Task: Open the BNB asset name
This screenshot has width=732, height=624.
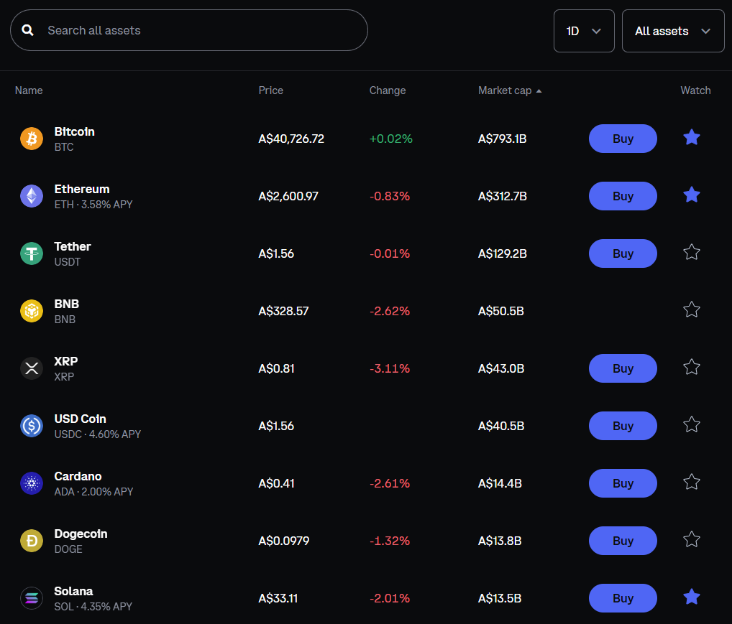Action: point(67,304)
